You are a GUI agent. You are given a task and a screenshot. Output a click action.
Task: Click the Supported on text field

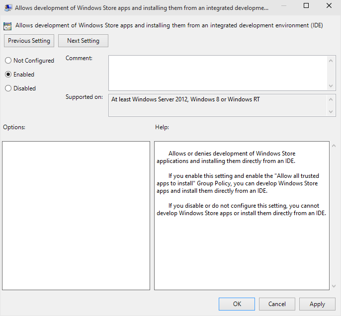click(x=218, y=105)
